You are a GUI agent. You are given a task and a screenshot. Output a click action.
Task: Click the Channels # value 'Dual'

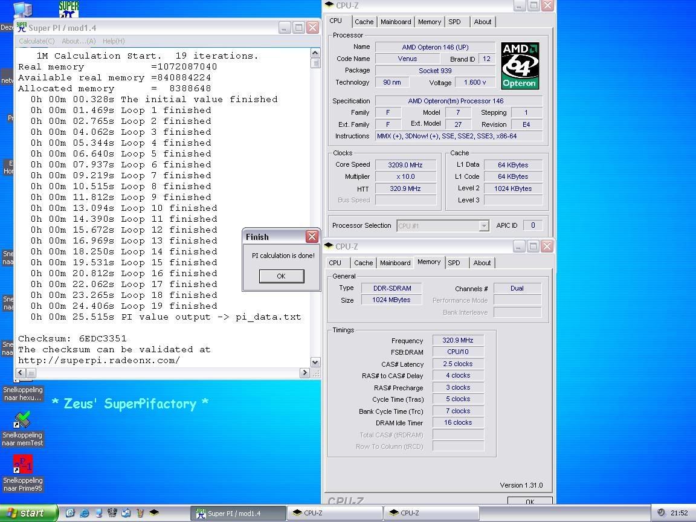coord(517,289)
